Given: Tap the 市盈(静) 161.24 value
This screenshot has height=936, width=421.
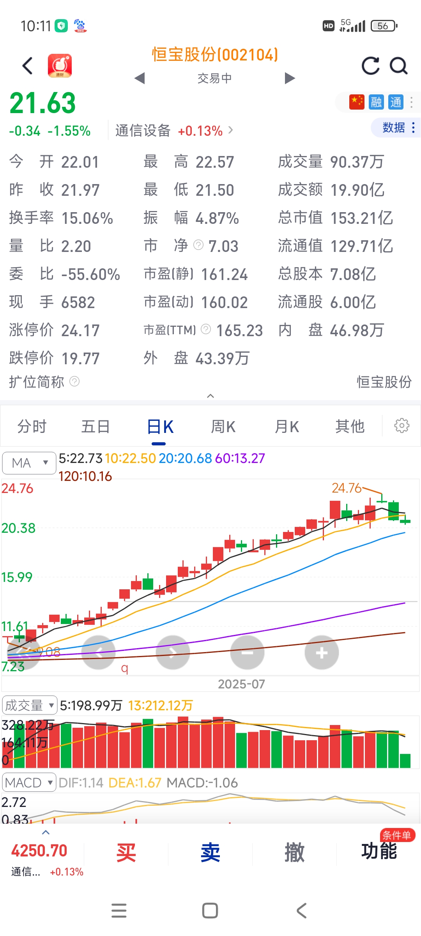Looking at the screenshot, I should point(224,274).
